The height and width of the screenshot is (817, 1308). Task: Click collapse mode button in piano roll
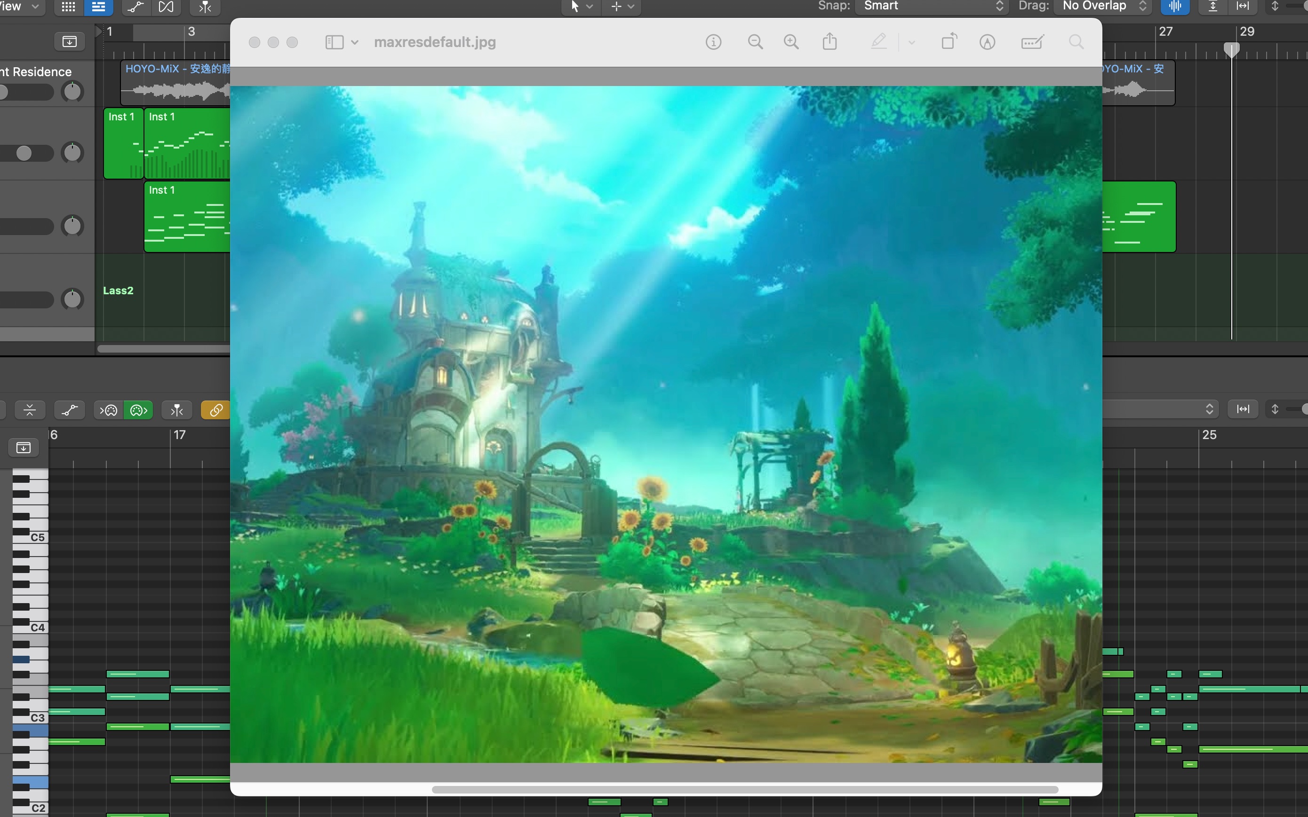30,410
